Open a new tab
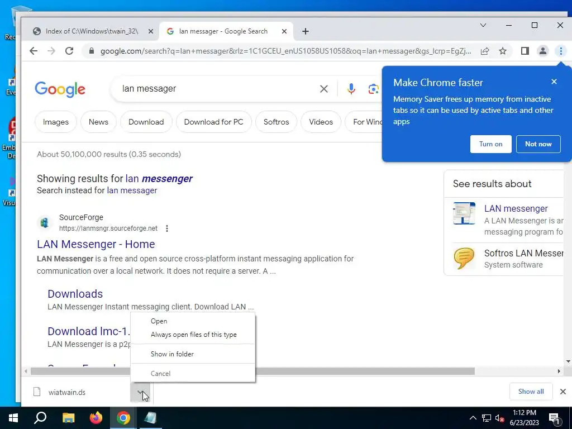 click(x=306, y=31)
